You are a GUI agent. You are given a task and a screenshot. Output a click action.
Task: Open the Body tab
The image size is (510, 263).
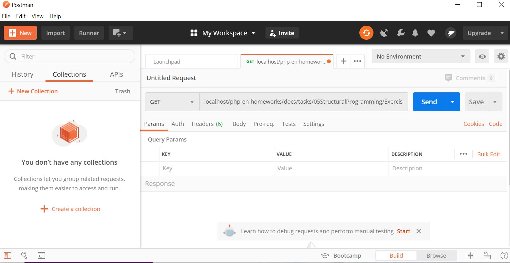coord(239,124)
